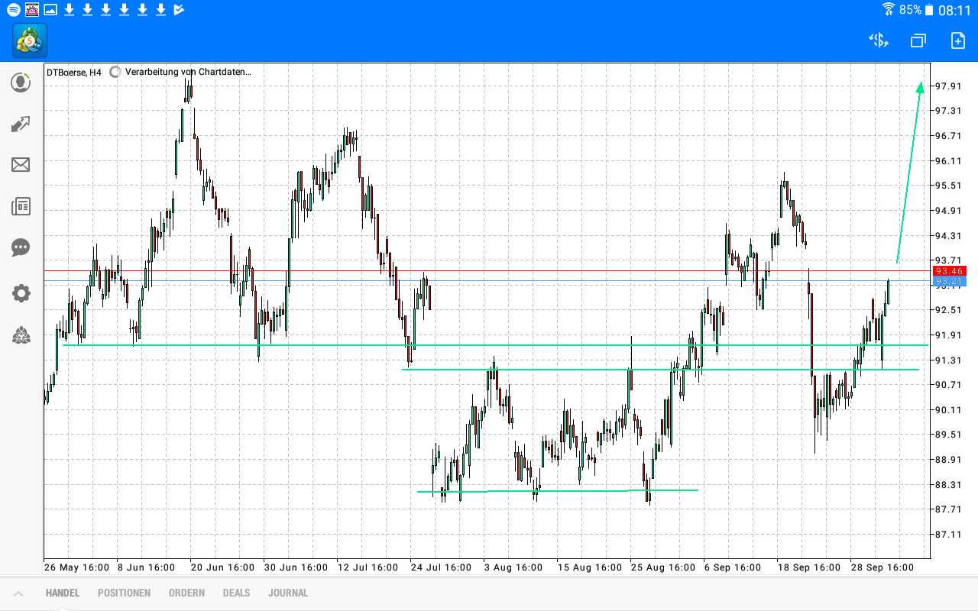Select the JOURNAL tab
Viewport: 978px width, 611px height.
[x=288, y=592]
